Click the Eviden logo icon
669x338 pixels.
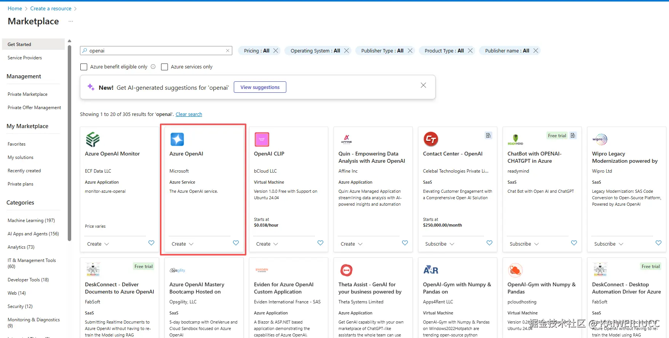coord(262,270)
